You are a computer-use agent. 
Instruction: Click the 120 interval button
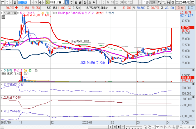130,2
